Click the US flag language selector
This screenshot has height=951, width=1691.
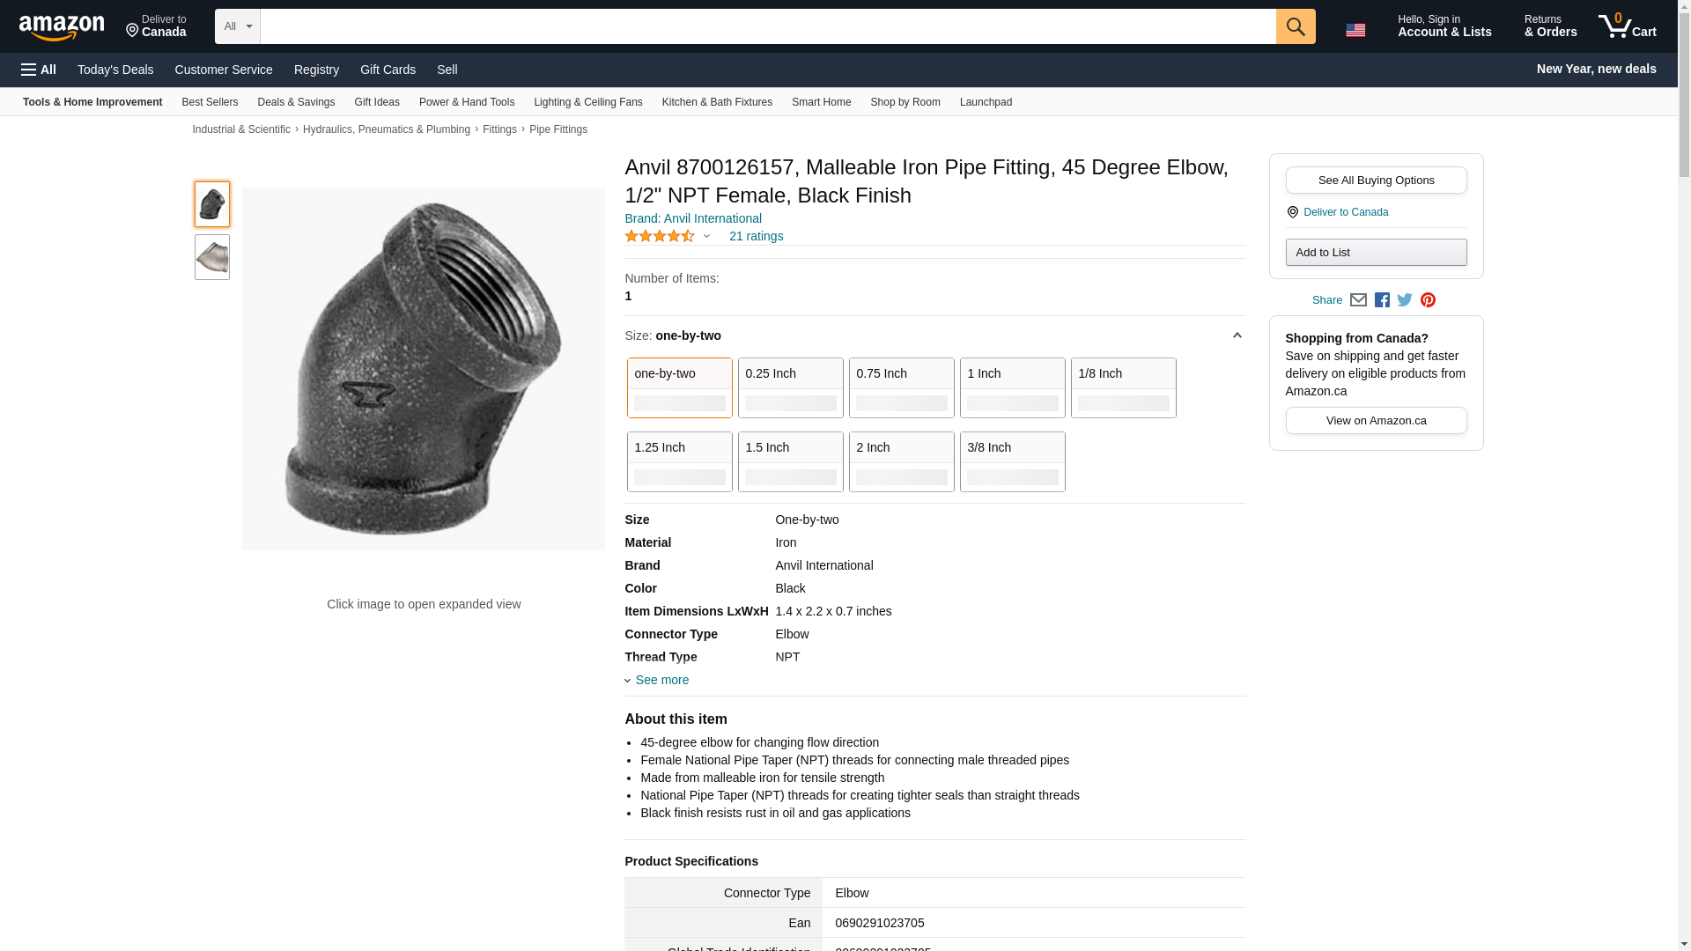pos(1355,30)
